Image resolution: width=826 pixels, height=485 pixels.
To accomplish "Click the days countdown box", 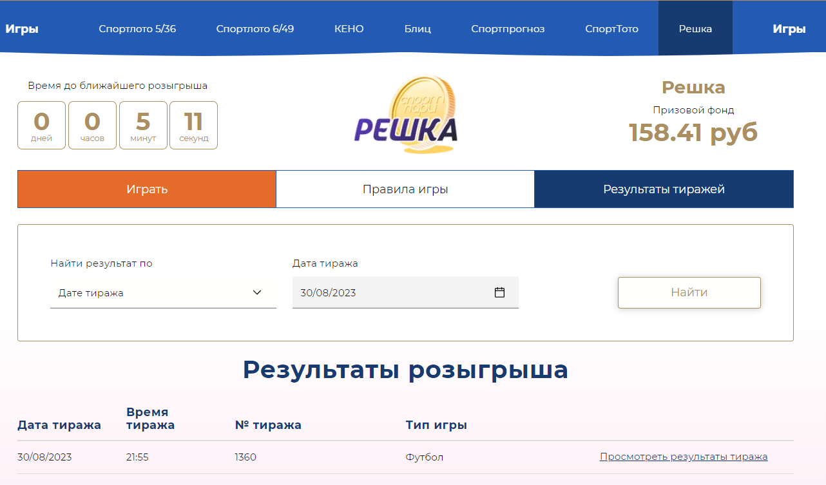I will [x=41, y=125].
